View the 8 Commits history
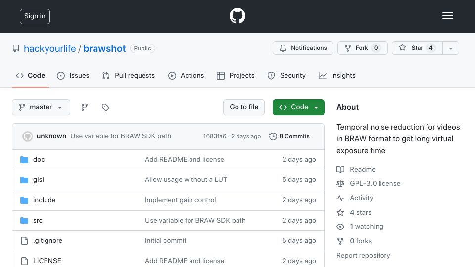The width and height of the screenshot is (475, 267). (289, 136)
